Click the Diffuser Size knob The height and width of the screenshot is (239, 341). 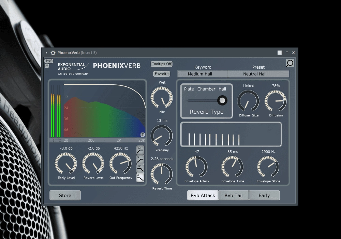(x=248, y=101)
